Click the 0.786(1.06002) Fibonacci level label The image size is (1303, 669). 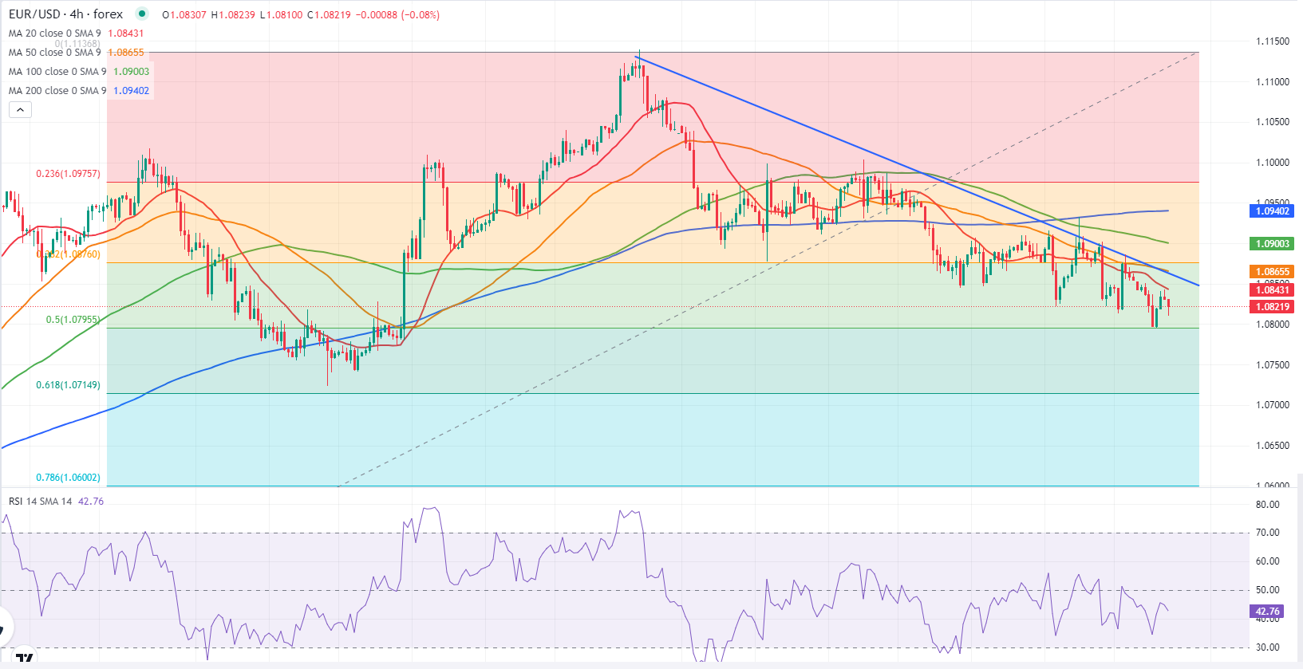pos(68,478)
